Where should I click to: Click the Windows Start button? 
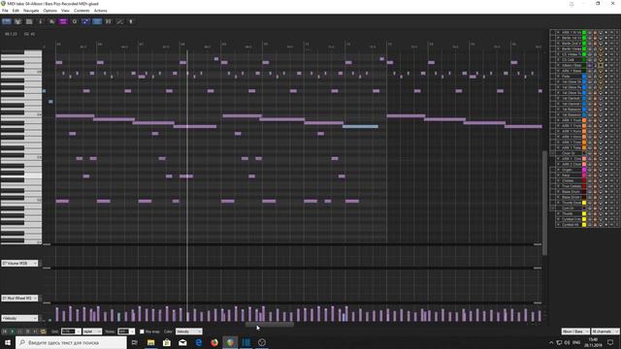7,342
